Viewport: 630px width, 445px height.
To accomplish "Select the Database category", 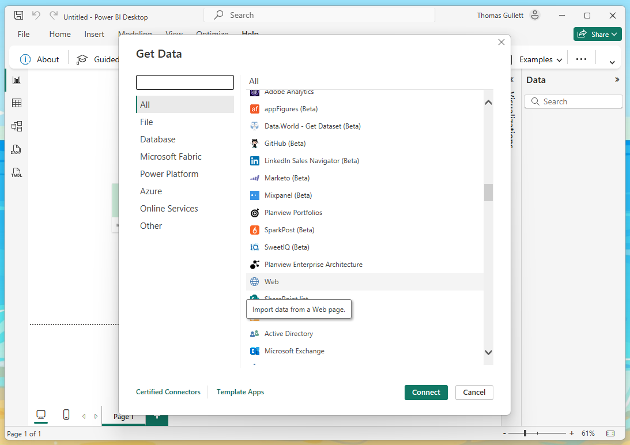I will click(185, 139).
